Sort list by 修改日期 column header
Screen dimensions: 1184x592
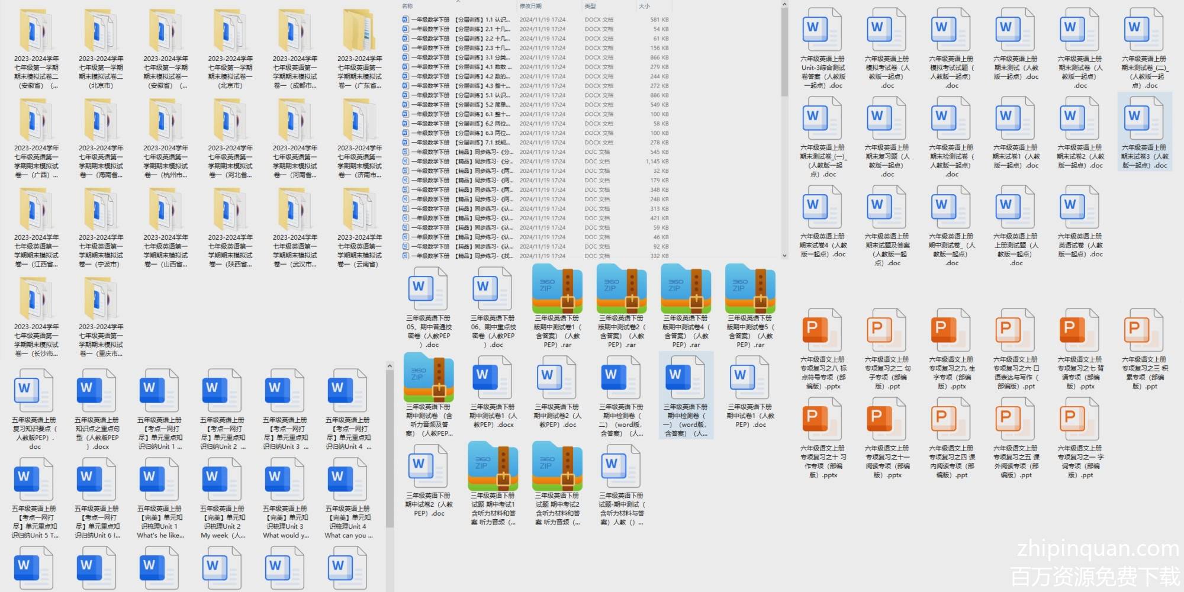point(530,6)
